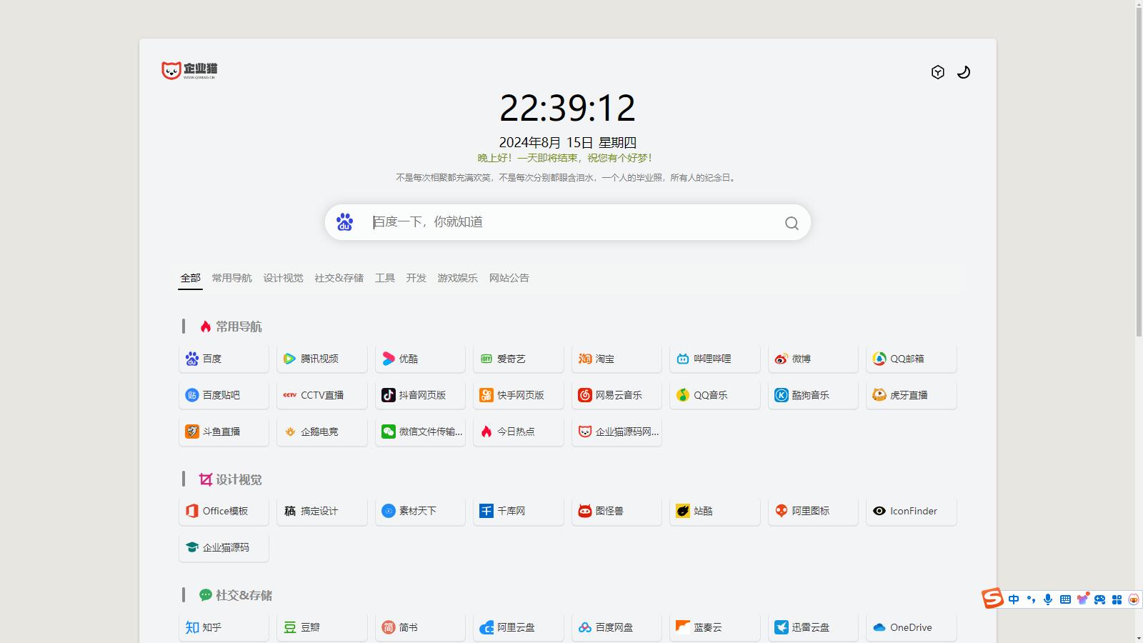Click the IconFinder eye icon

click(879, 511)
